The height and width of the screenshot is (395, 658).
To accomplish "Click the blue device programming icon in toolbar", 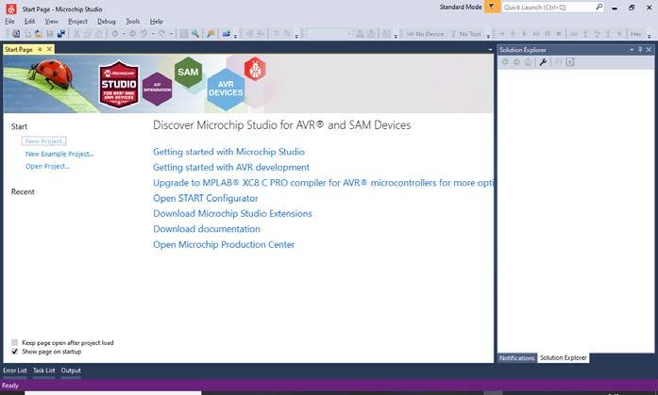I will pyautogui.click(x=227, y=34).
